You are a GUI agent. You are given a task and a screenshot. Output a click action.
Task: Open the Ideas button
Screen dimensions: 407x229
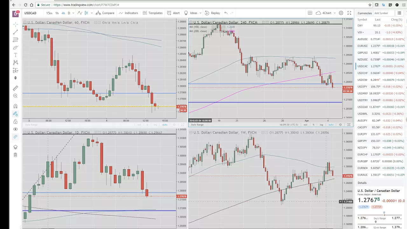191,13
